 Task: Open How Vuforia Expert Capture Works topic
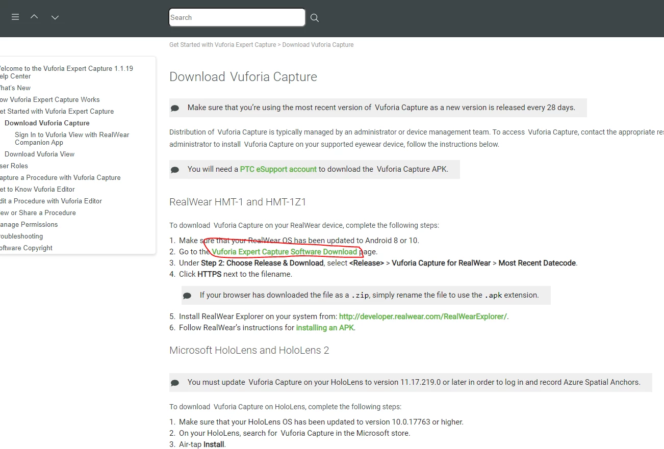click(49, 99)
